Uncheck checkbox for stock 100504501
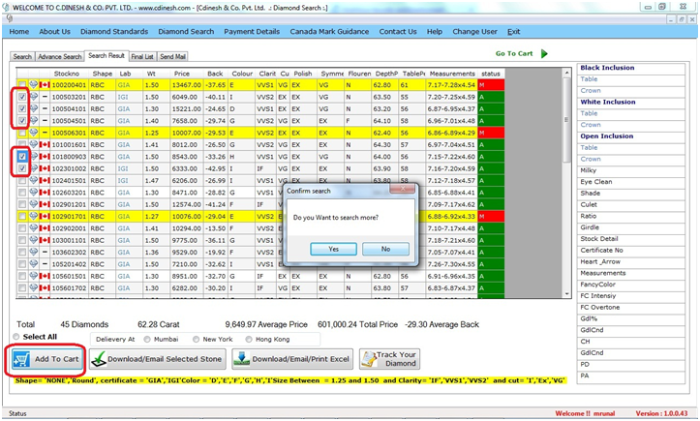Screen dimensions: 700x421 [22, 121]
